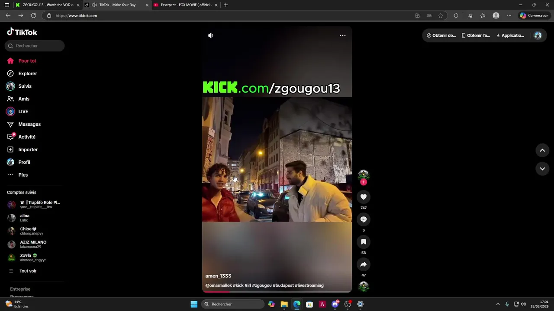This screenshot has height=311, width=554.
Task: Open OBS Studio from the taskbar
Action: (348, 304)
